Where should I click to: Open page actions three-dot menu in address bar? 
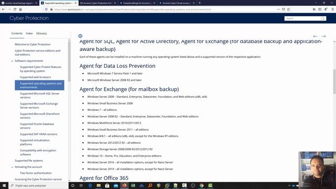click(x=278, y=9)
